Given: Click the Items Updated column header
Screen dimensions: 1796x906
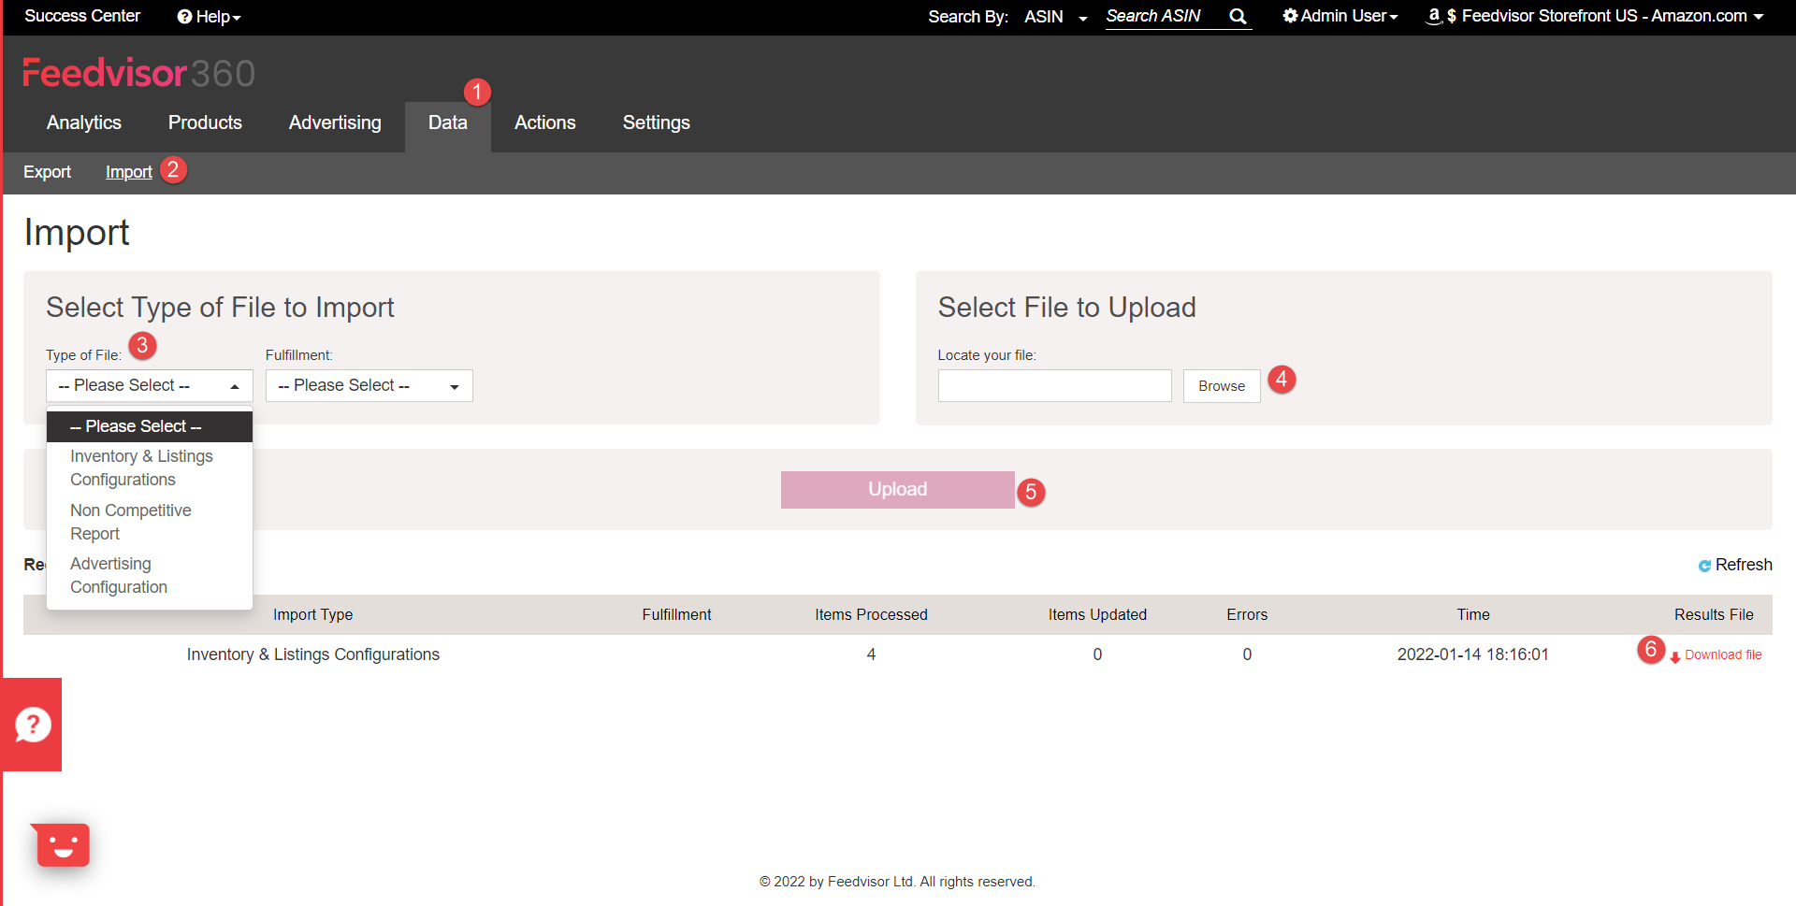Looking at the screenshot, I should (x=1097, y=614).
